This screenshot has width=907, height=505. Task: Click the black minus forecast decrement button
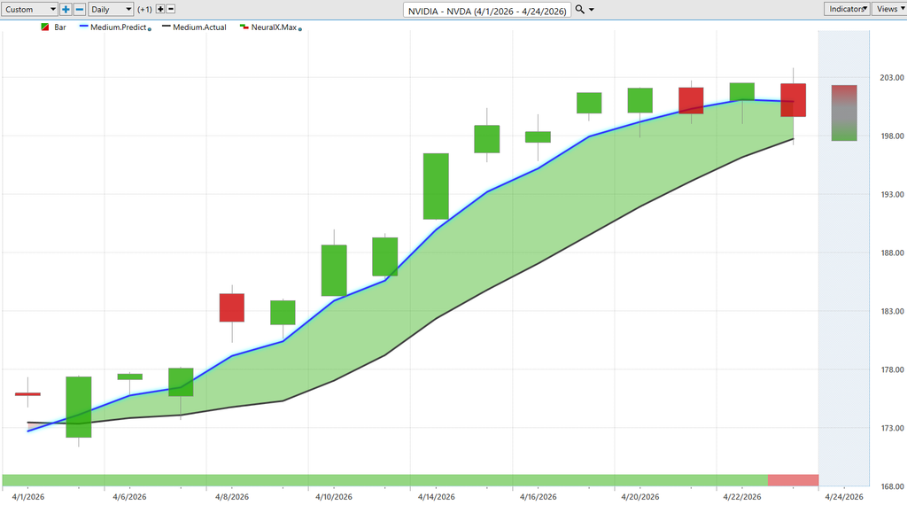click(171, 9)
